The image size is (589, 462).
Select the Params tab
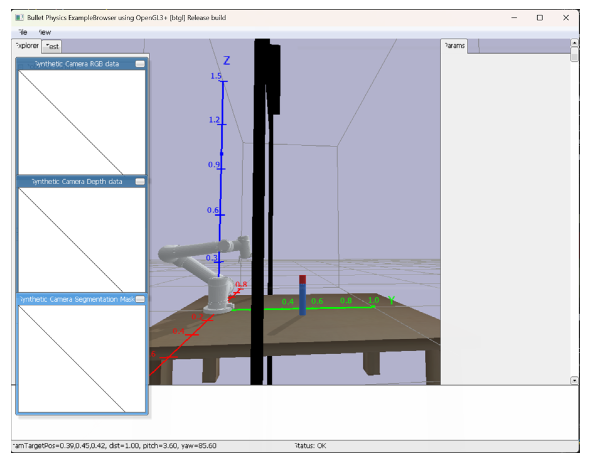pyautogui.click(x=454, y=46)
